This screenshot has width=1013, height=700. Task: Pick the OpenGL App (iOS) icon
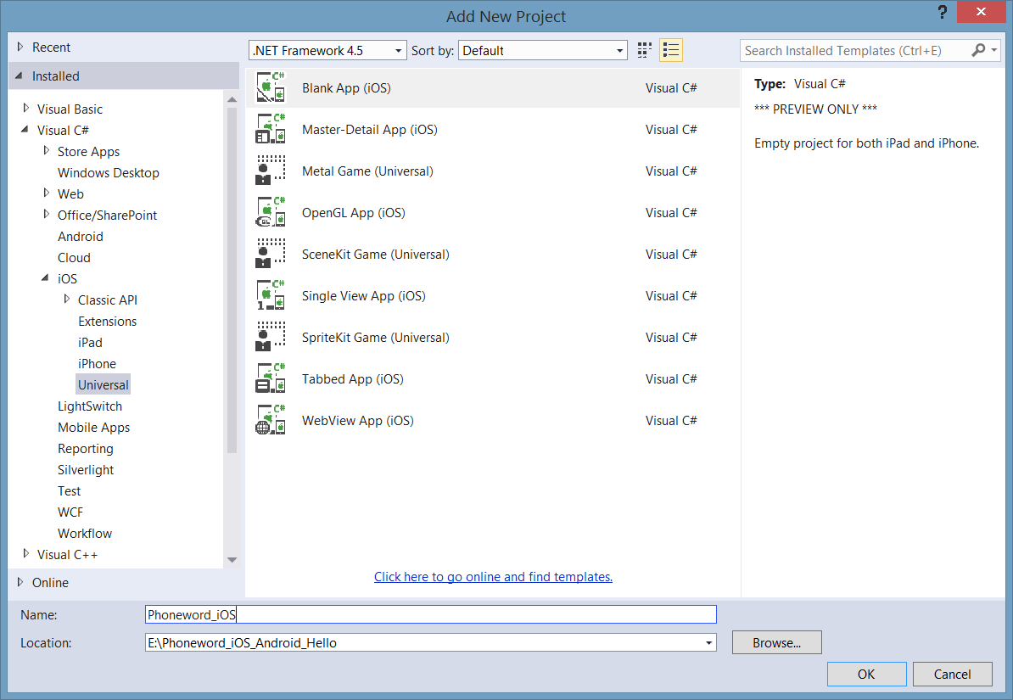pos(271,213)
